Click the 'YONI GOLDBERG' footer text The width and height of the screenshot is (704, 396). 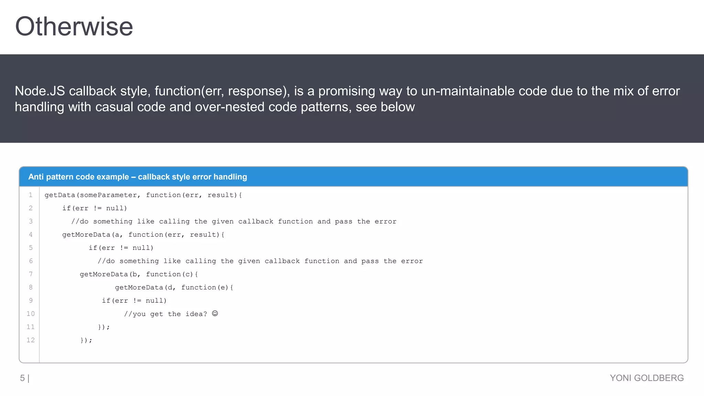click(x=647, y=378)
